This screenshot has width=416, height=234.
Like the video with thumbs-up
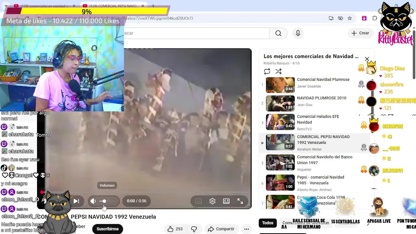tap(175, 229)
